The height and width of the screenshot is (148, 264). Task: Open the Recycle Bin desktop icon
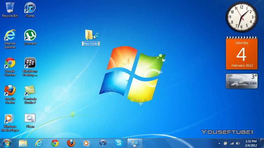(x=10, y=9)
